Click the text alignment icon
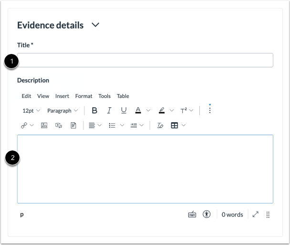 tap(92, 126)
